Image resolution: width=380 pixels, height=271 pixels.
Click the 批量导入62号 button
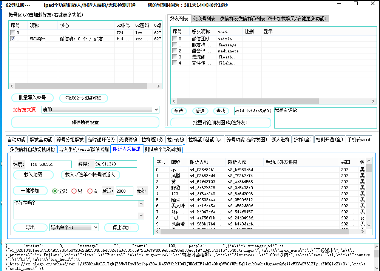point(32,98)
